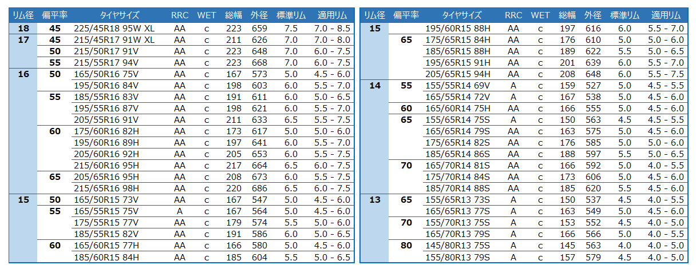The image size is (696, 273).
Task: Select the 165/65R14 79S entry
Action: [x=458, y=131]
